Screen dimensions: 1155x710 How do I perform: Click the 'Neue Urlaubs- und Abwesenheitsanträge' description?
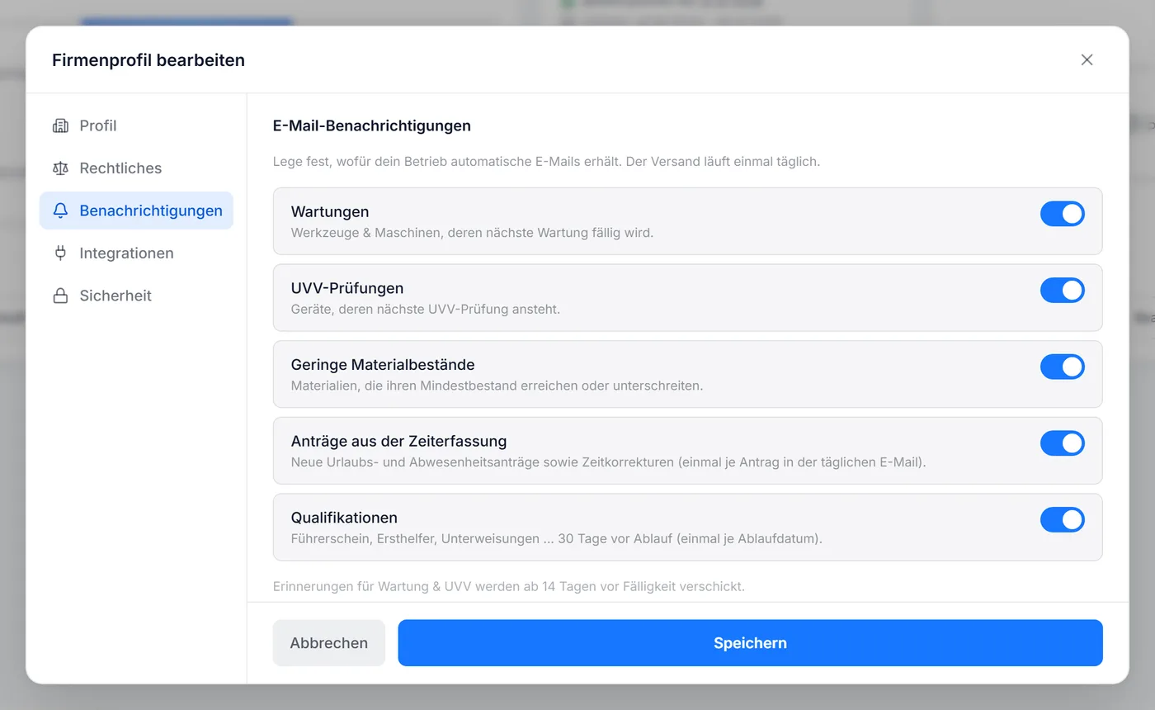coord(609,462)
